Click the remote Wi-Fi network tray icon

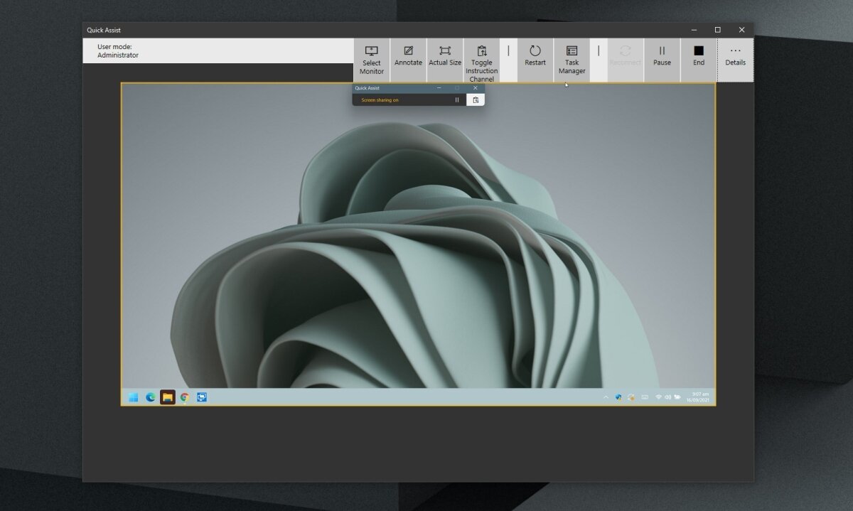pyautogui.click(x=658, y=397)
